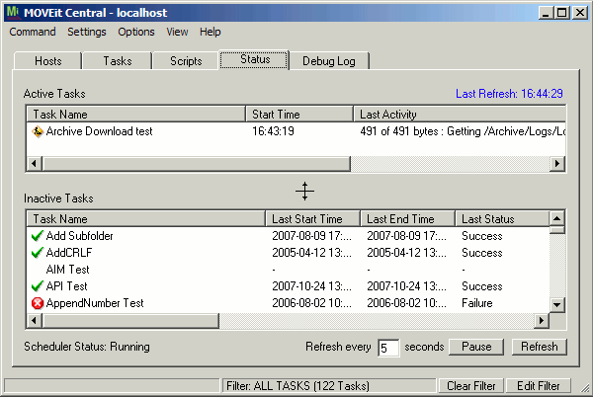Open the Options menu

pyautogui.click(x=136, y=32)
